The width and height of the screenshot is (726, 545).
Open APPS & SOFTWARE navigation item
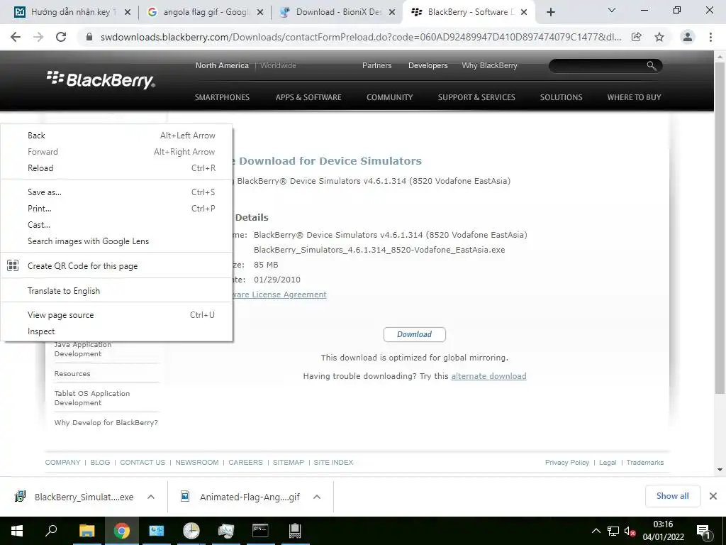(x=308, y=97)
